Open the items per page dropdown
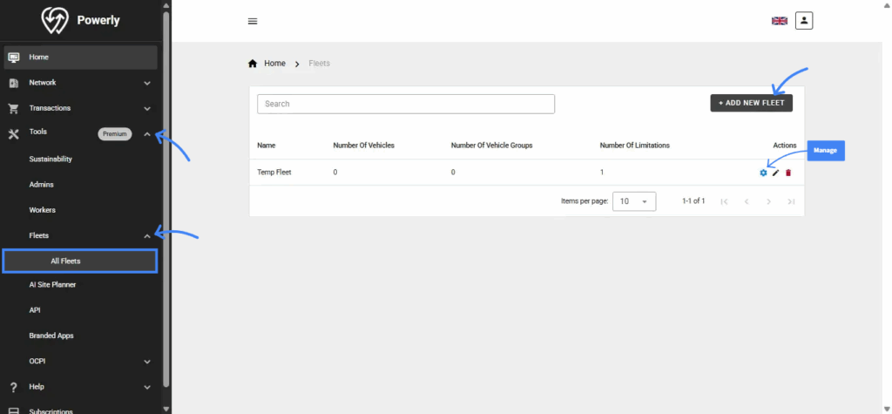892x414 pixels. click(634, 201)
